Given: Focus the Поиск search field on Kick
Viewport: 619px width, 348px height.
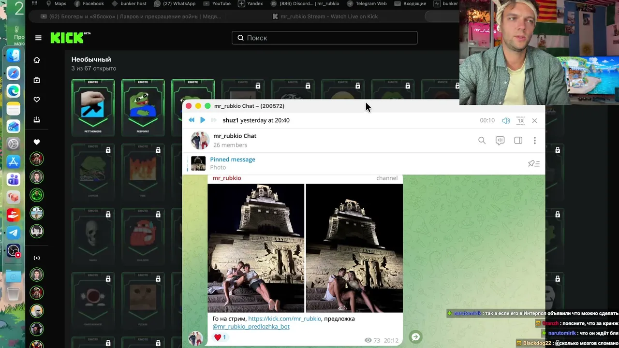Looking at the screenshot, I should point(324,38).
